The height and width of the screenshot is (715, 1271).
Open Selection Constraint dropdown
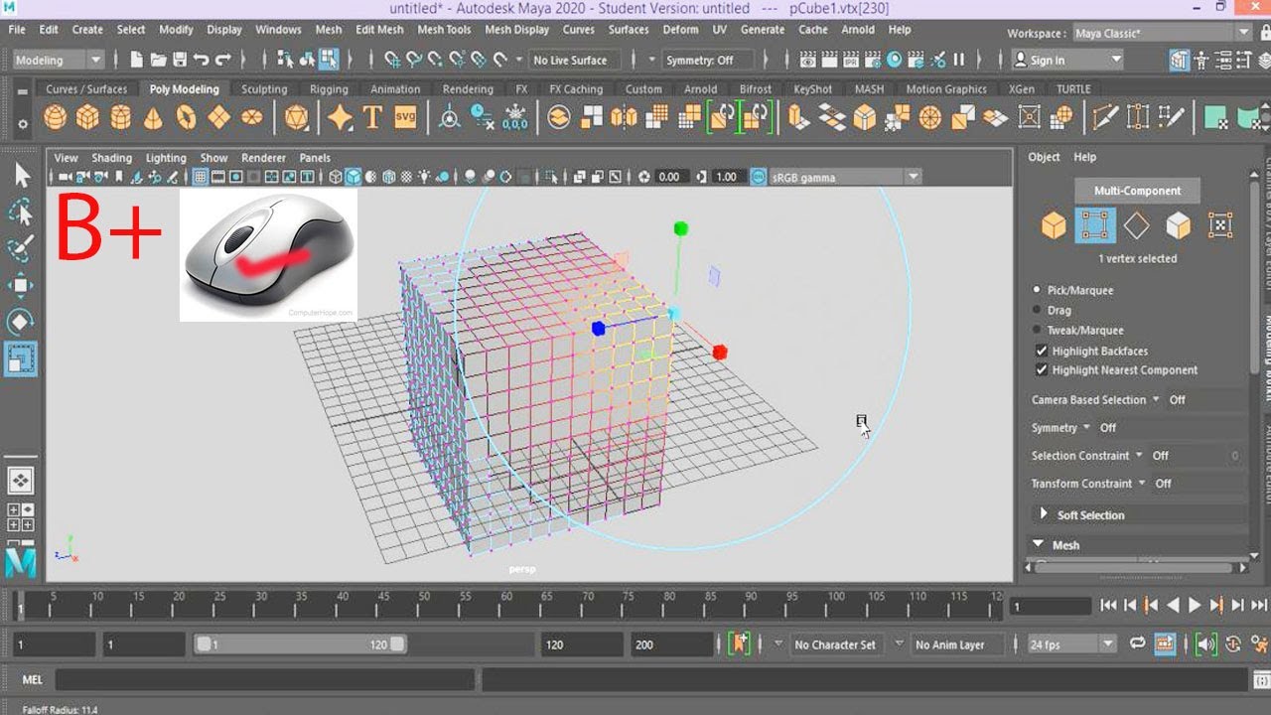click(x=1138, y=455)
